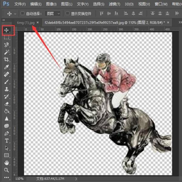The width and height of the screenshot is (182, 182).
Task: Open the 文件(F) menu
Action: (x=20, y=4)
